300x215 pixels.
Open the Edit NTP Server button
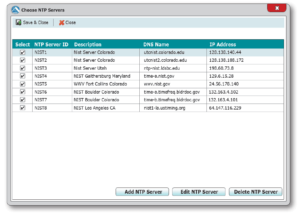(x=199, y=192)
